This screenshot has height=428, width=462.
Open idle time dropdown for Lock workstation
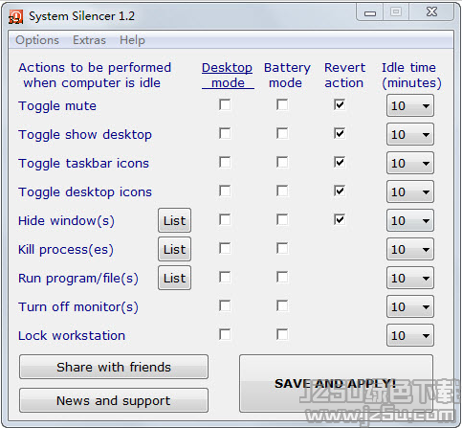[x=410, y=335]
